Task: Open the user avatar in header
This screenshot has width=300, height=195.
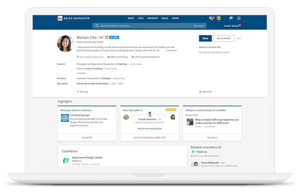Action: coord(218,18)
